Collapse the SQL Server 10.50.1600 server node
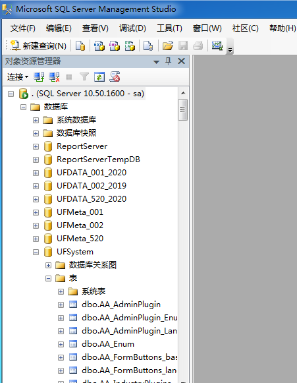 click(x=11, y=94)
